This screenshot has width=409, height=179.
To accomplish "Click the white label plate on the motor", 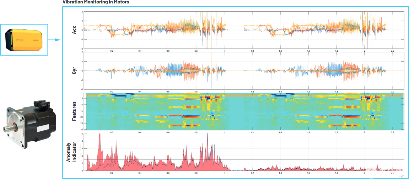I will tap(43, 128).
